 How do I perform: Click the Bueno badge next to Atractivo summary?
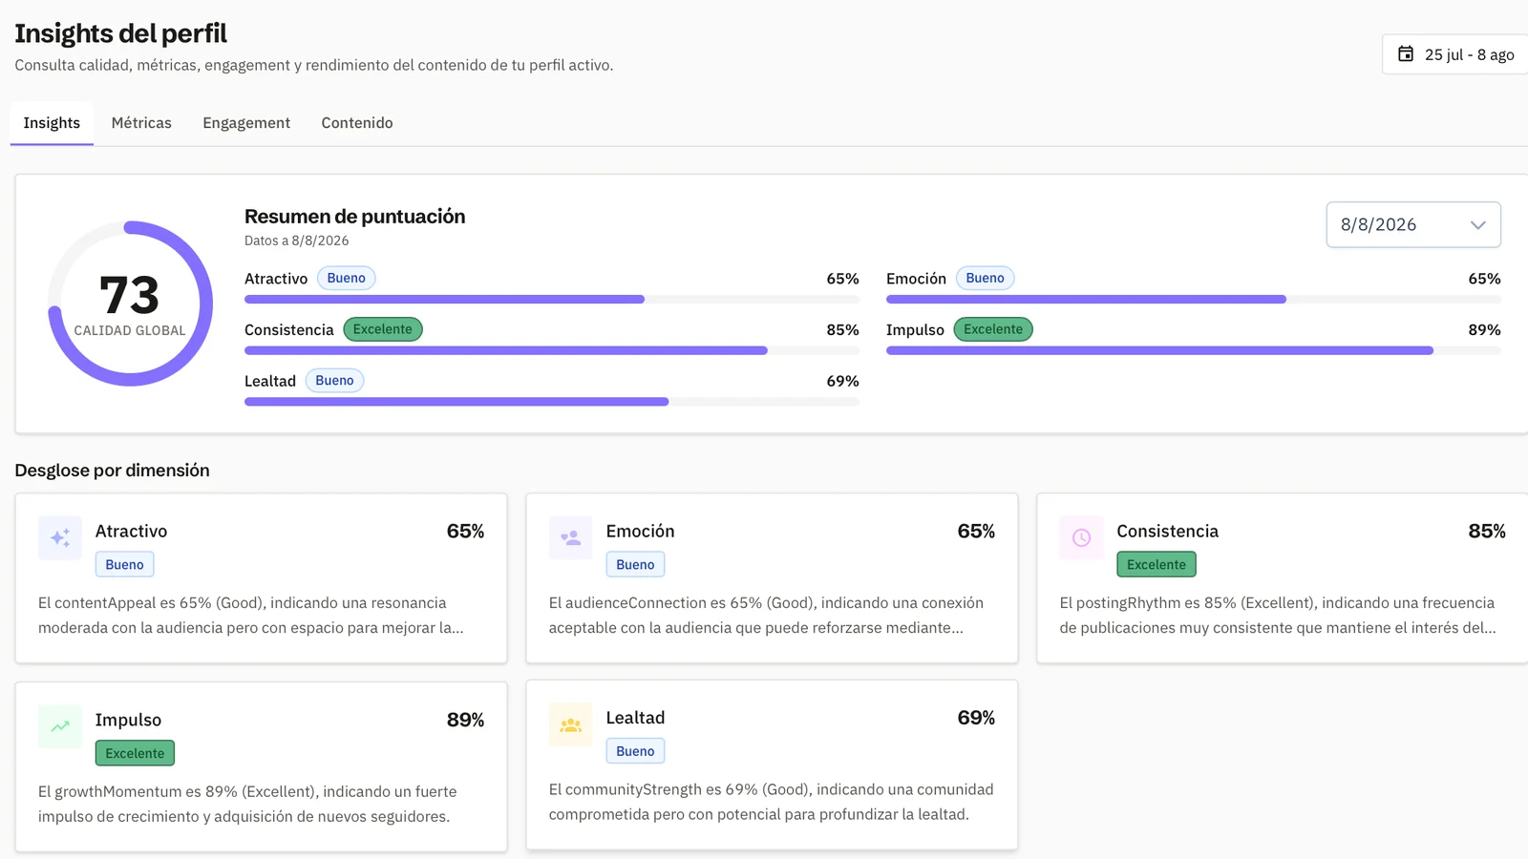347,279
